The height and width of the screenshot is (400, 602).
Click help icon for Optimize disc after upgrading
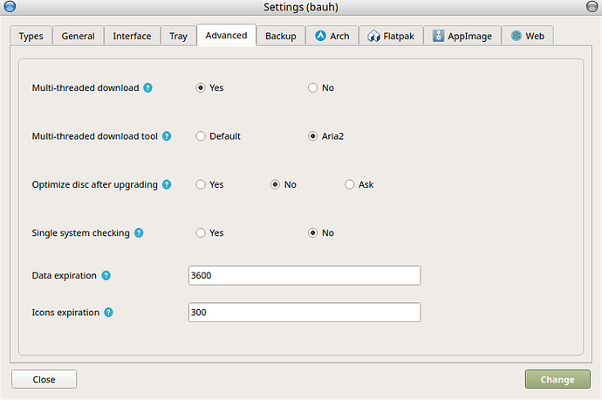coord(167,185)
